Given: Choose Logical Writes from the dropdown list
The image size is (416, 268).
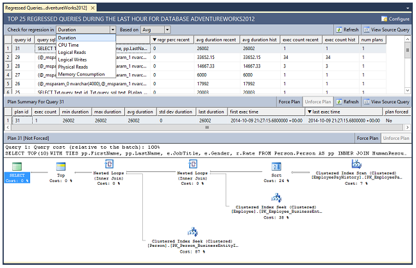Looking at the screenshot, I should coord(86,60).
